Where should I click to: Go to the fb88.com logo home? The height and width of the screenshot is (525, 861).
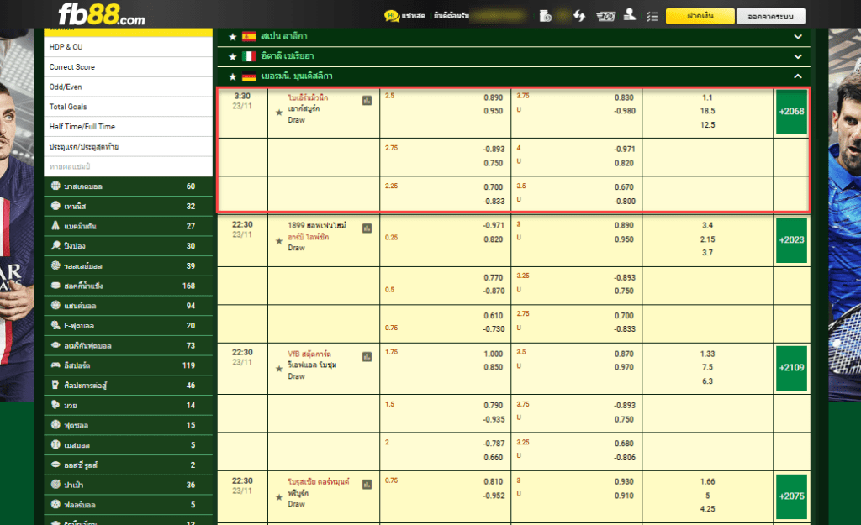102,14
